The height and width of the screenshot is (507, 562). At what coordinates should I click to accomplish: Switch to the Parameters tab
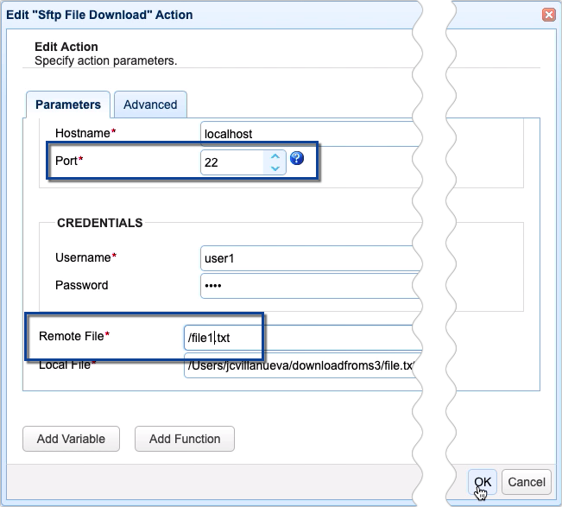click(x=68, y=105)
